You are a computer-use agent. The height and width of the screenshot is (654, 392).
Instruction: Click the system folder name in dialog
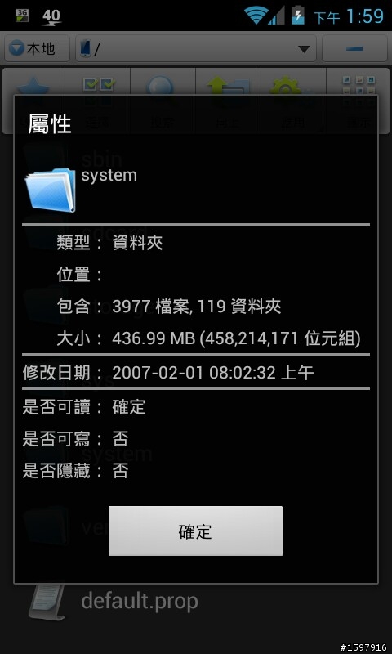(x=109, y=175)
